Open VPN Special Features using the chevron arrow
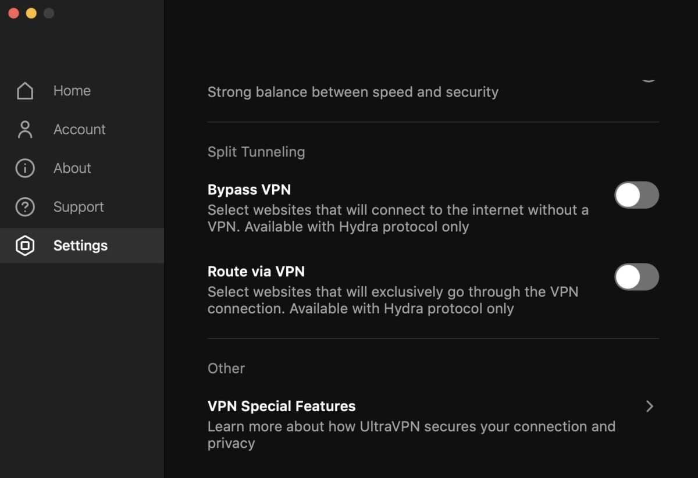 pos(650,406)
